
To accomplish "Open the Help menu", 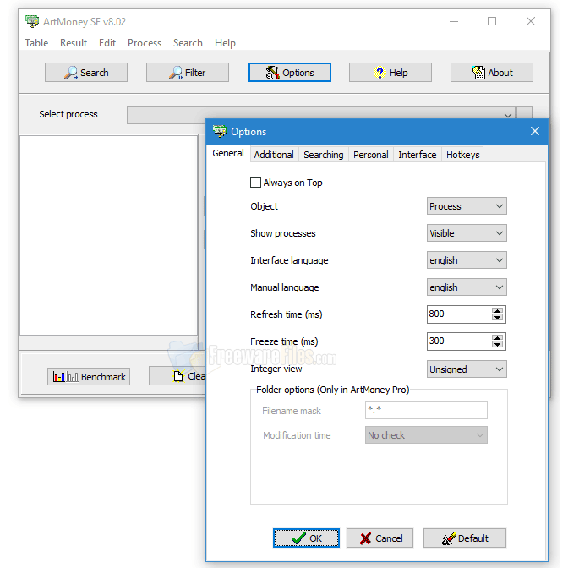I will 225,43.
